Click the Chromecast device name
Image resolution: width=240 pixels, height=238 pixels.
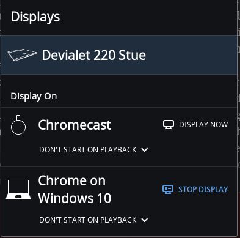pos(75,125)
